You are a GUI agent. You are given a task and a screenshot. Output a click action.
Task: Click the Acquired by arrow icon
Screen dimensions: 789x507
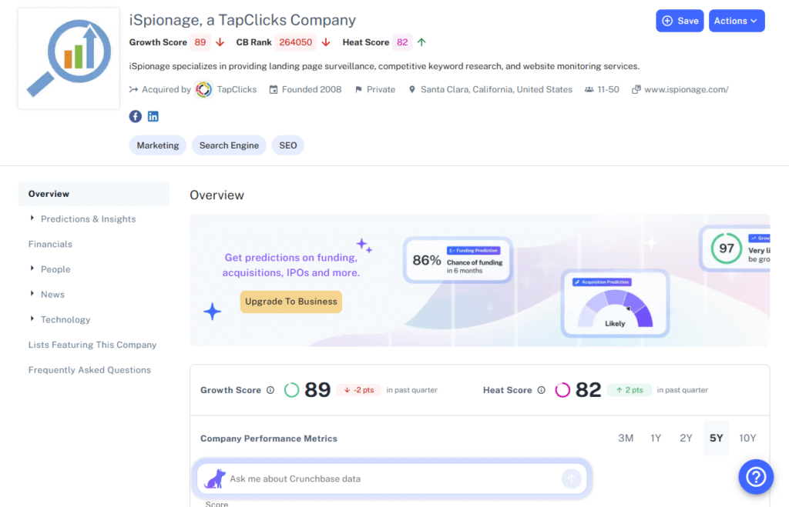click(133, 89)
